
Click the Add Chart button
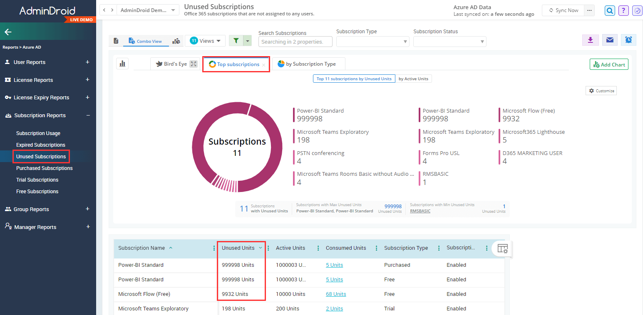[x=609, y=64]
